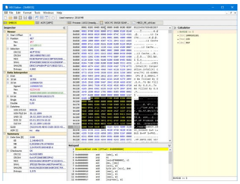The image size is (240, 184).
Task: Switch to the Process 11632 tab
Action: coord(83,23)
